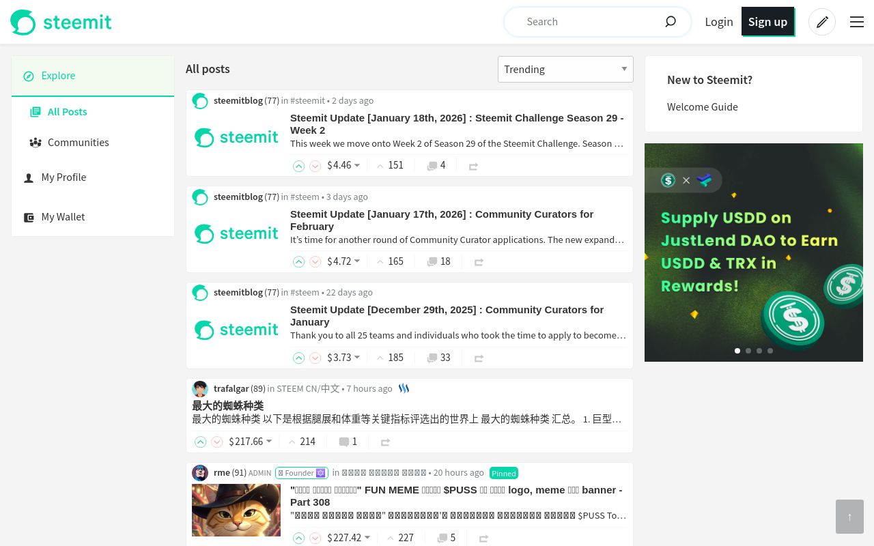Open My Wallet in sidebar

63,217
